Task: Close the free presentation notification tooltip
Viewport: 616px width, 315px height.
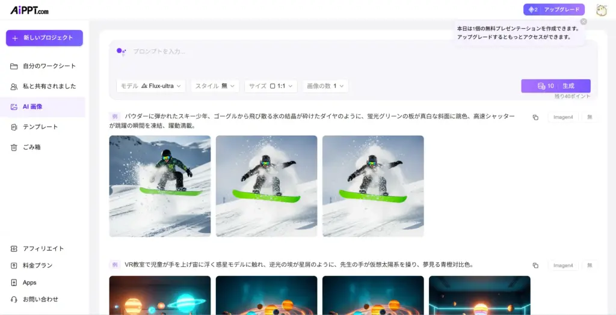Action: 583,22
